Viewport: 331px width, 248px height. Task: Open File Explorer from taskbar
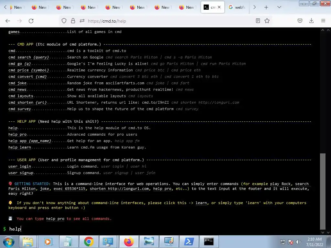tap(28, 242)
